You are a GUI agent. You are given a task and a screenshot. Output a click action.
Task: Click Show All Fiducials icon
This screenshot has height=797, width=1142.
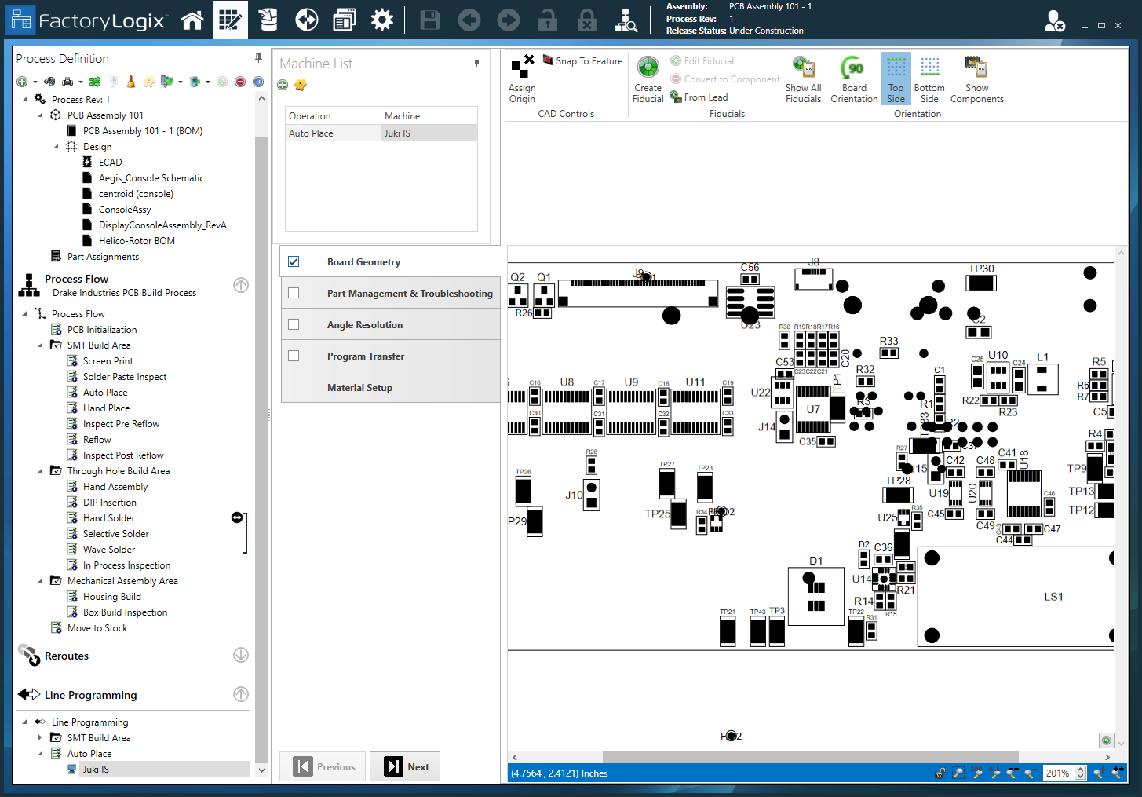(803, 79)
